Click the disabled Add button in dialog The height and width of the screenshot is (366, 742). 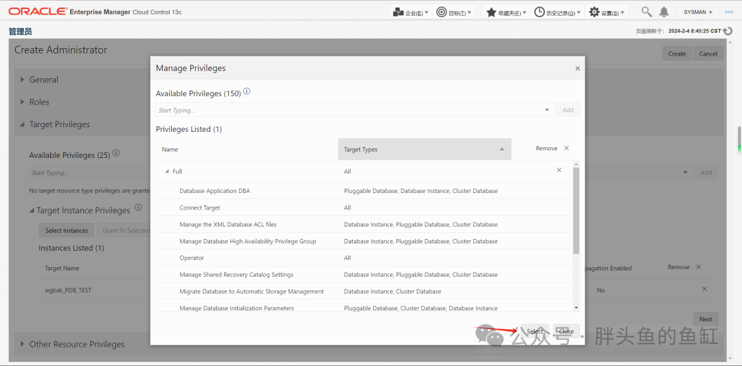568,110
